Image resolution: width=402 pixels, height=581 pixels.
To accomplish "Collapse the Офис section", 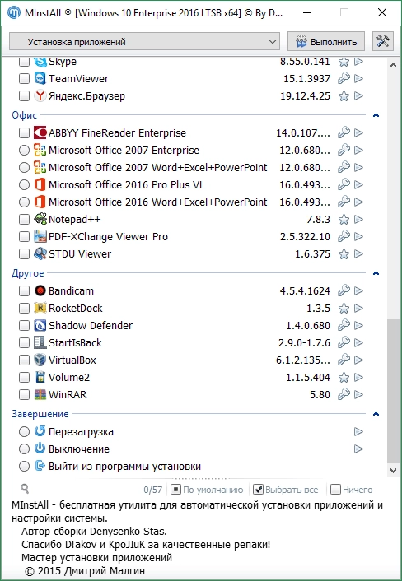I will pos(376,115).
